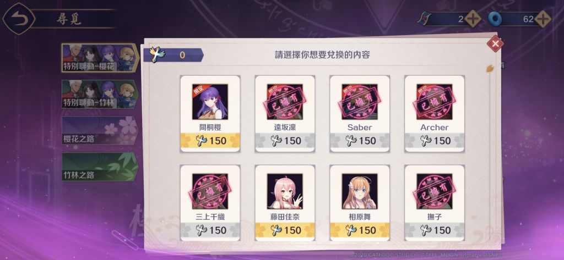Click the 150 price button under 間桐櫻
The image size is (564, 260).
tap(210, 140)
